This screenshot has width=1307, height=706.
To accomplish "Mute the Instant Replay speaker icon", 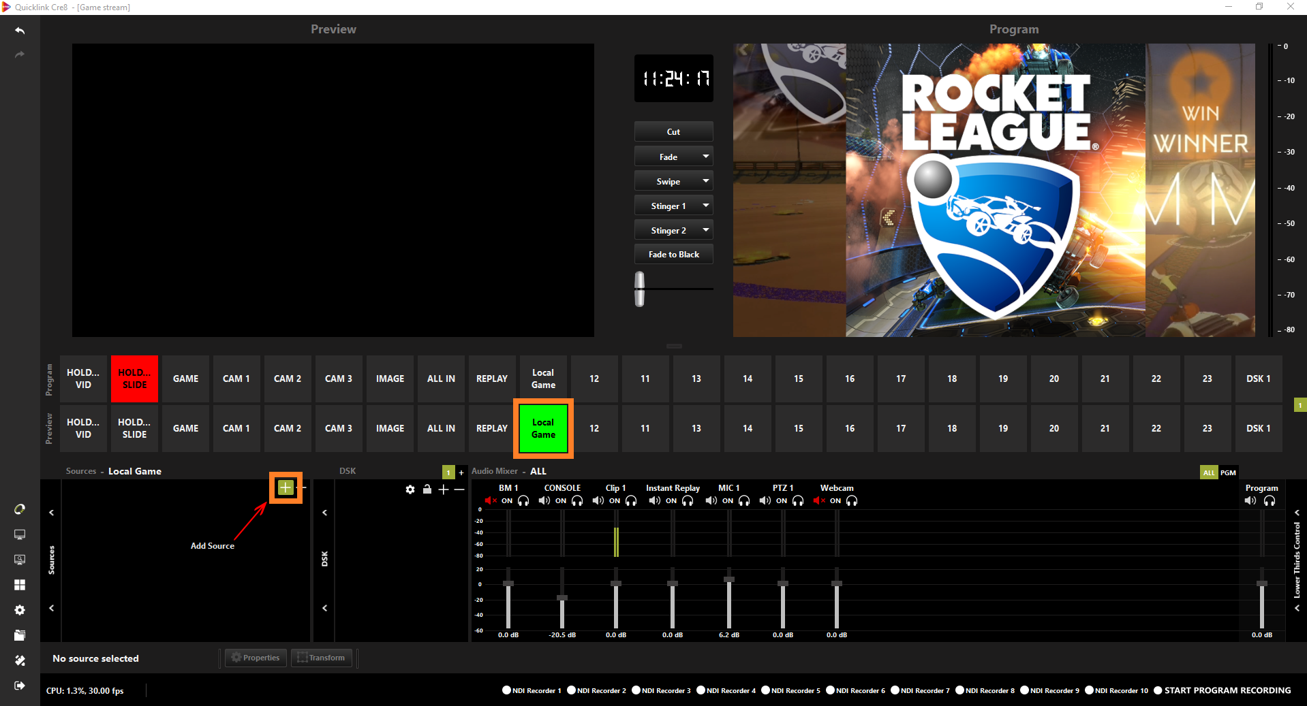I will (654, 501).
